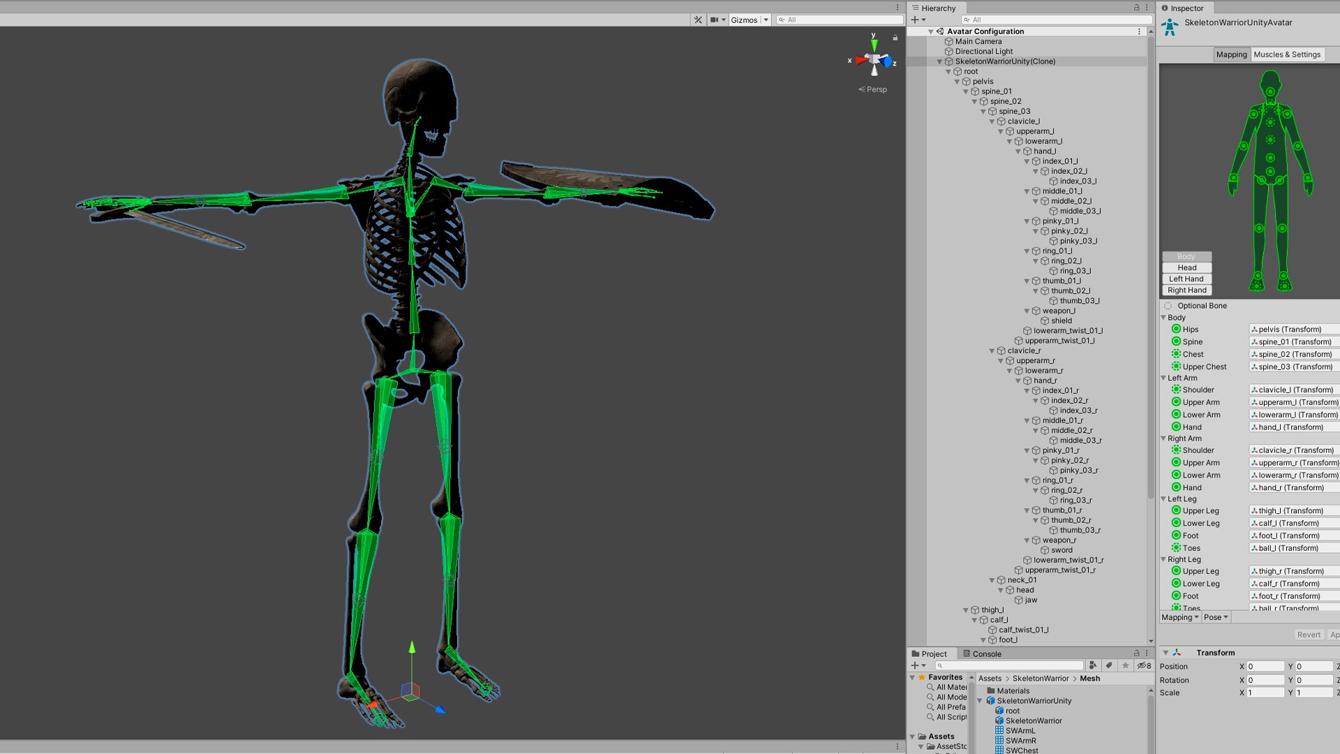Viewport: 1340px width, 754px height.
Task: Switch to the Console tab
Action: pos(982,654)
